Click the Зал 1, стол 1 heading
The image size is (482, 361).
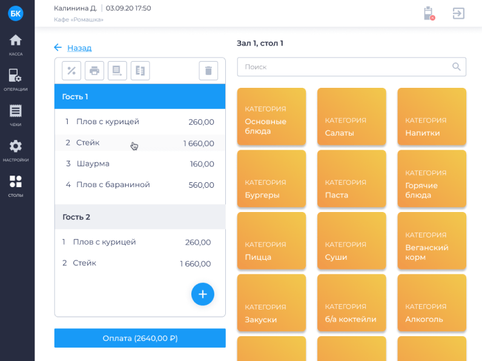pyautogui.click(x=260, y=44)
